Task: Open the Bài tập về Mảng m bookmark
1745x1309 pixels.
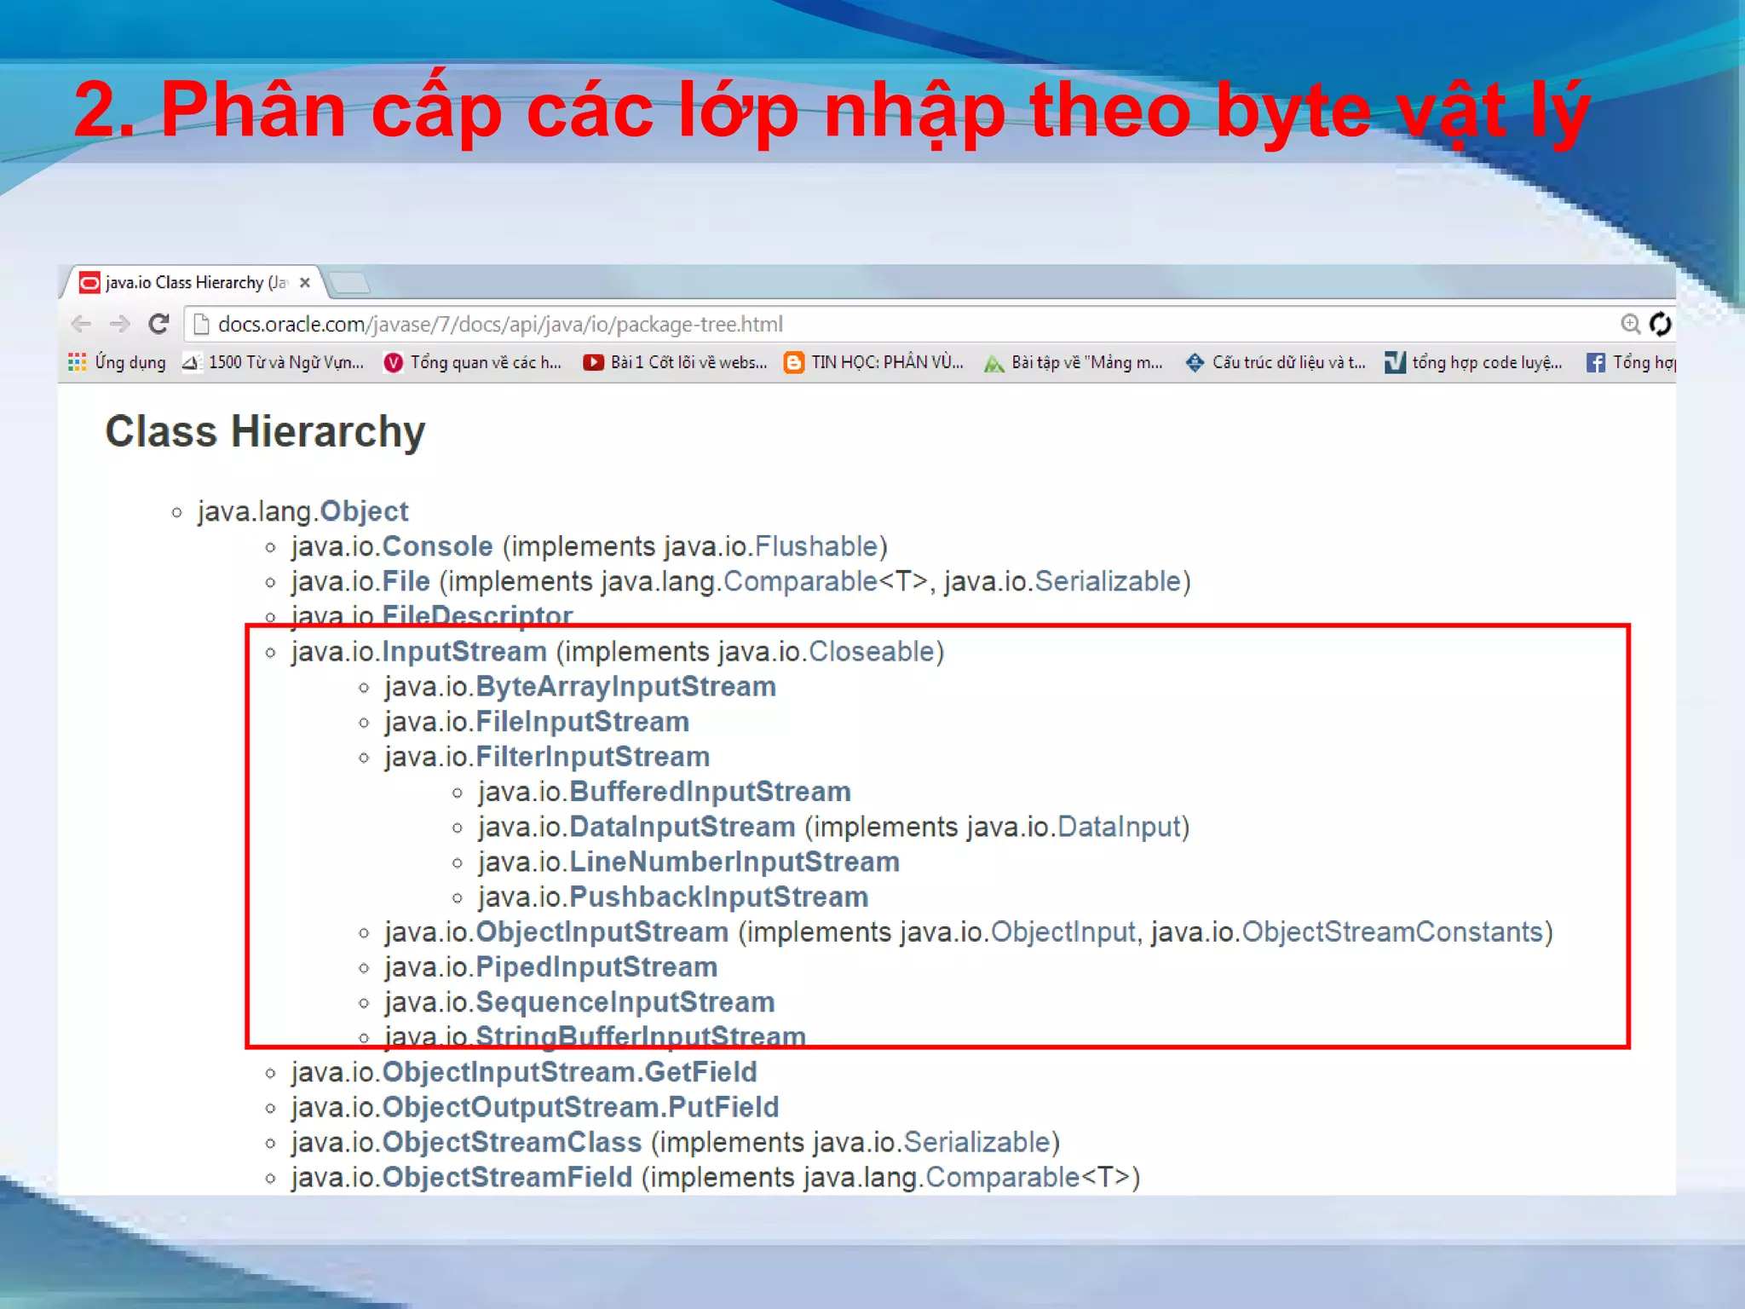Action: tap(1074, 362)
